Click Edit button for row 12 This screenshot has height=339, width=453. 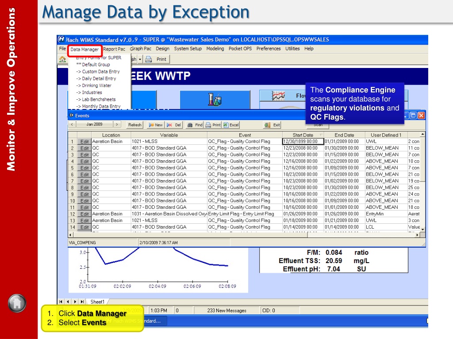coord(84,214)
